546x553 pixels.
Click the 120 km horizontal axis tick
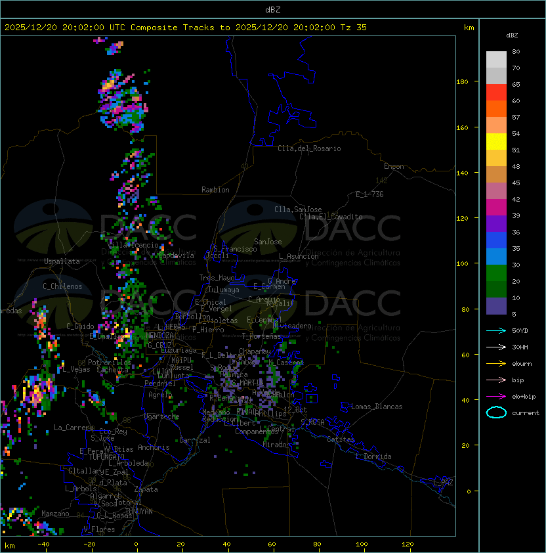coord(408,544)
